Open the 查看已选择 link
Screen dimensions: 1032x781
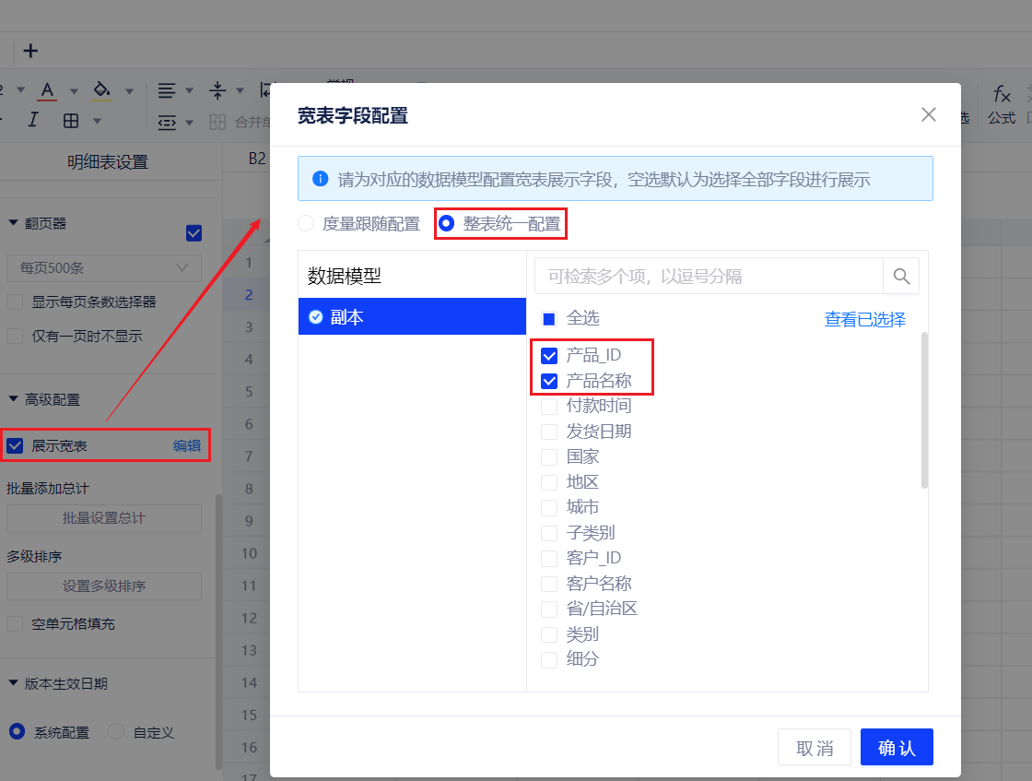tap(864, 320)
